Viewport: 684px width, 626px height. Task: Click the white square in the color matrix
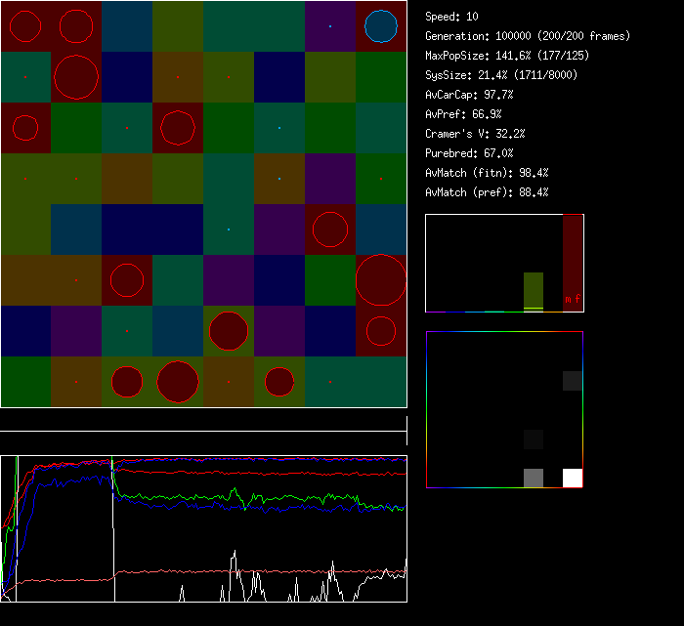(573, 478)
